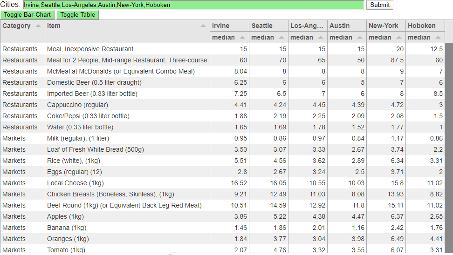The image size is (453, 255).
Task: Sort by New-York median arrow
Action: [399, 38]
